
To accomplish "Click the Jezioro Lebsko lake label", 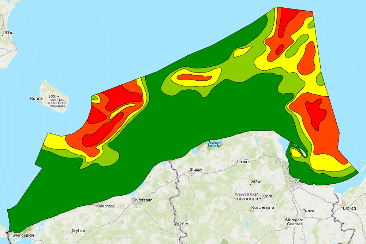I will [x=214, y=144].
